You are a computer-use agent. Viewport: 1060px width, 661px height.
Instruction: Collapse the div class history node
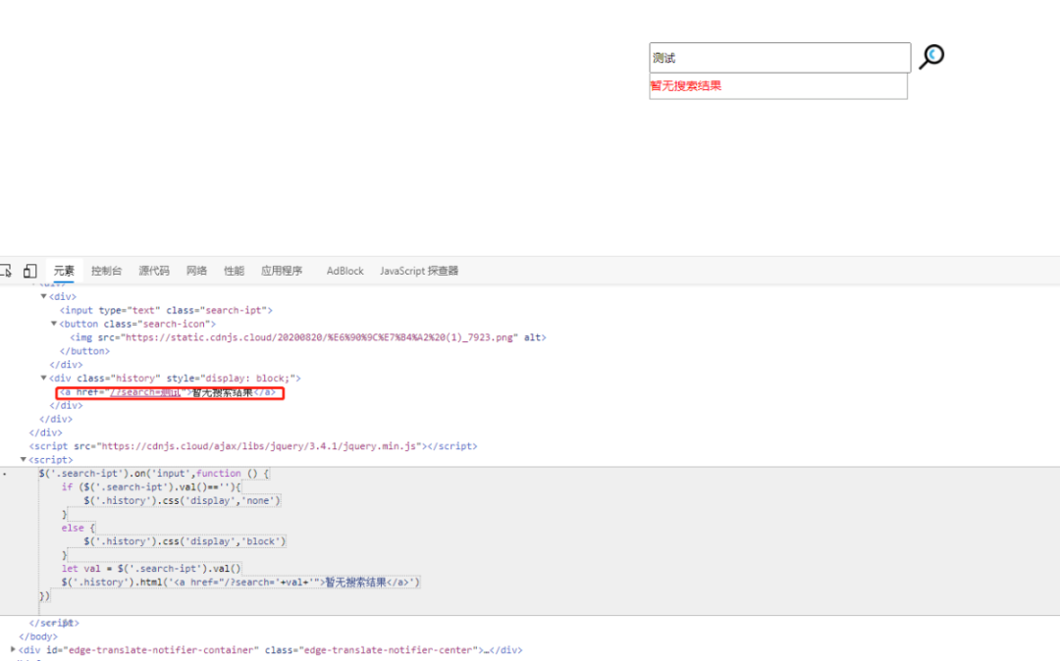click(x=43, y=379)
